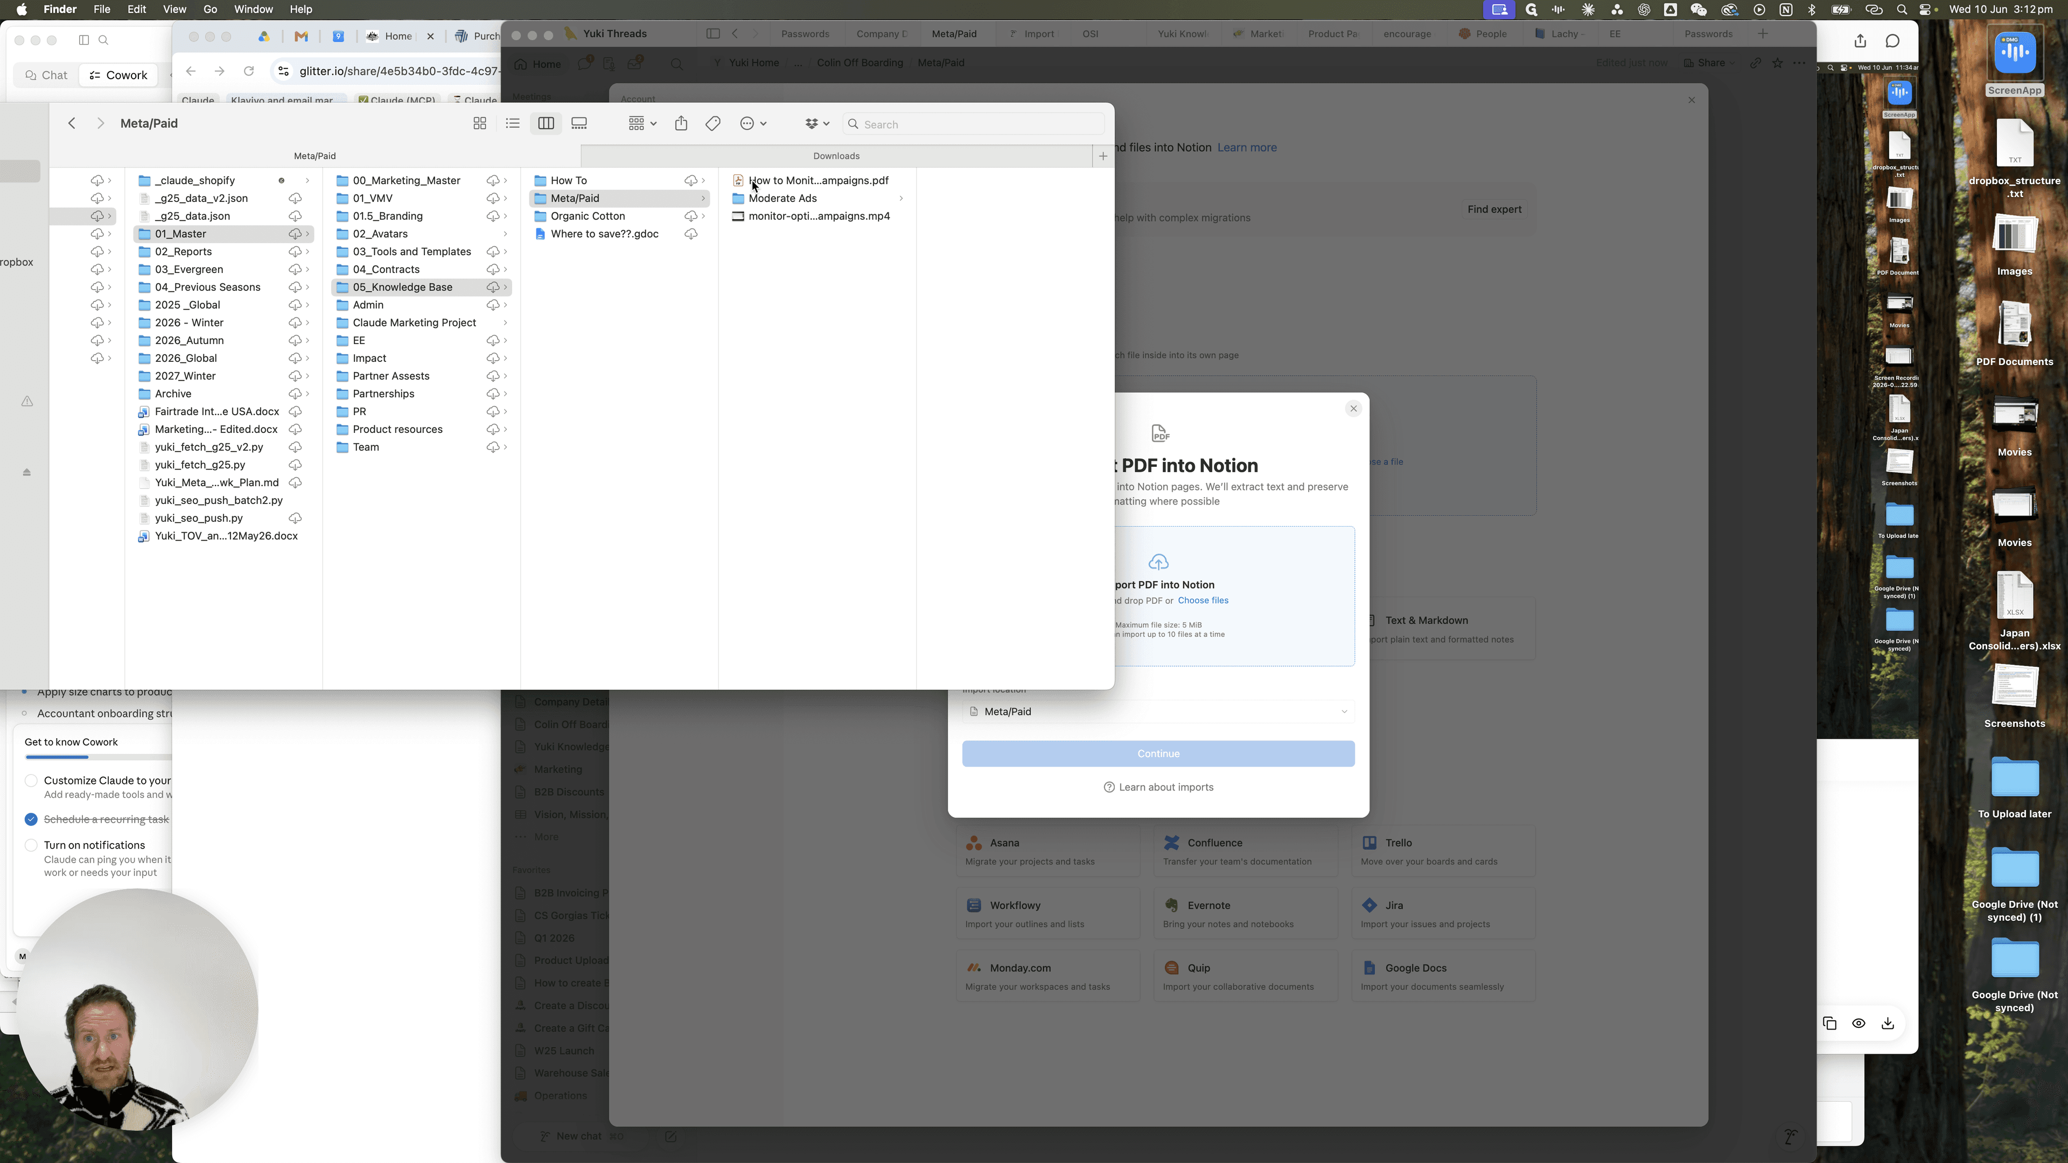Choose the Trello import option
Screen dimensions: 2068x1163
(x=1443, y=851)
